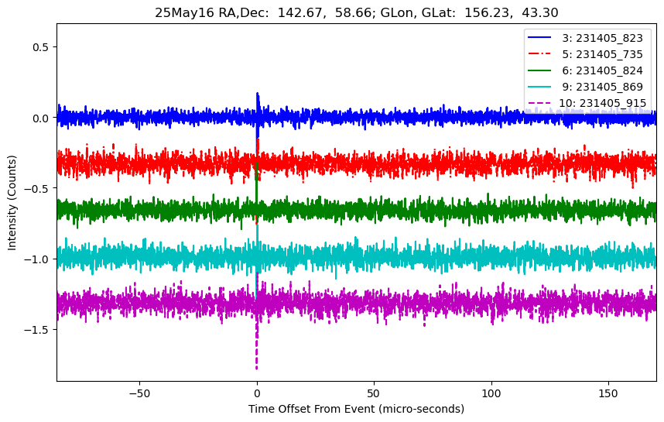
Task: Click the blue line swatch in legend
Action: pyautogui.click(x=542, y=39)
